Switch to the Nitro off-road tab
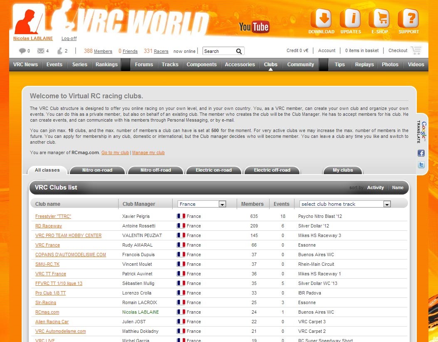 pyautogui.click(x=156, y=170)
